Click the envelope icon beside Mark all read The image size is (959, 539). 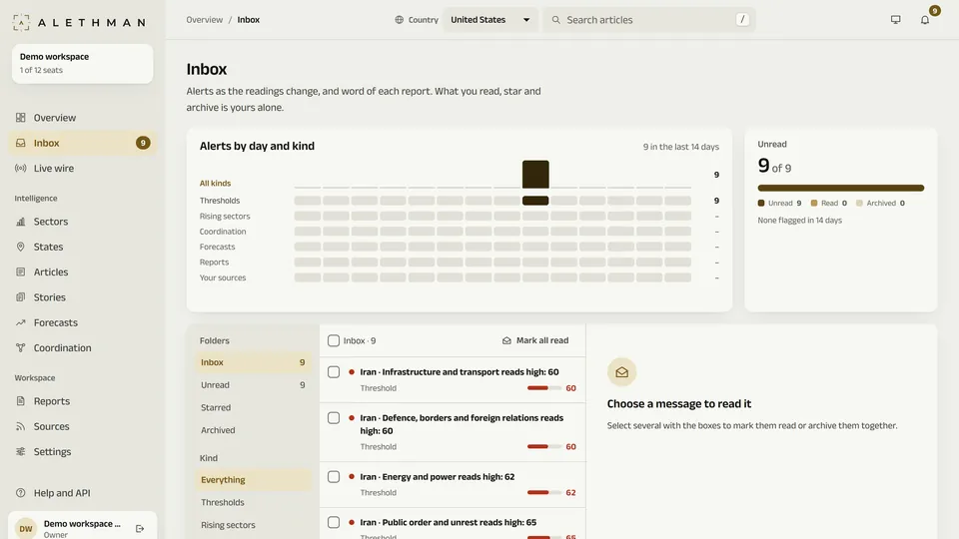click(506, 340)
